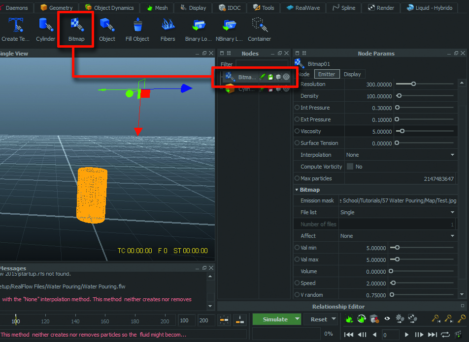469x342 pixels.
Task: Jump to the first frame
Action: point(349,335)
